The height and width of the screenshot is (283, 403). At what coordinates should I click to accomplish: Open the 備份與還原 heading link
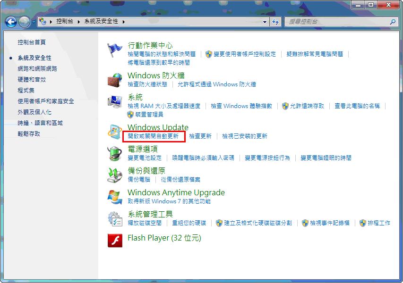click(x=146, y=171)
